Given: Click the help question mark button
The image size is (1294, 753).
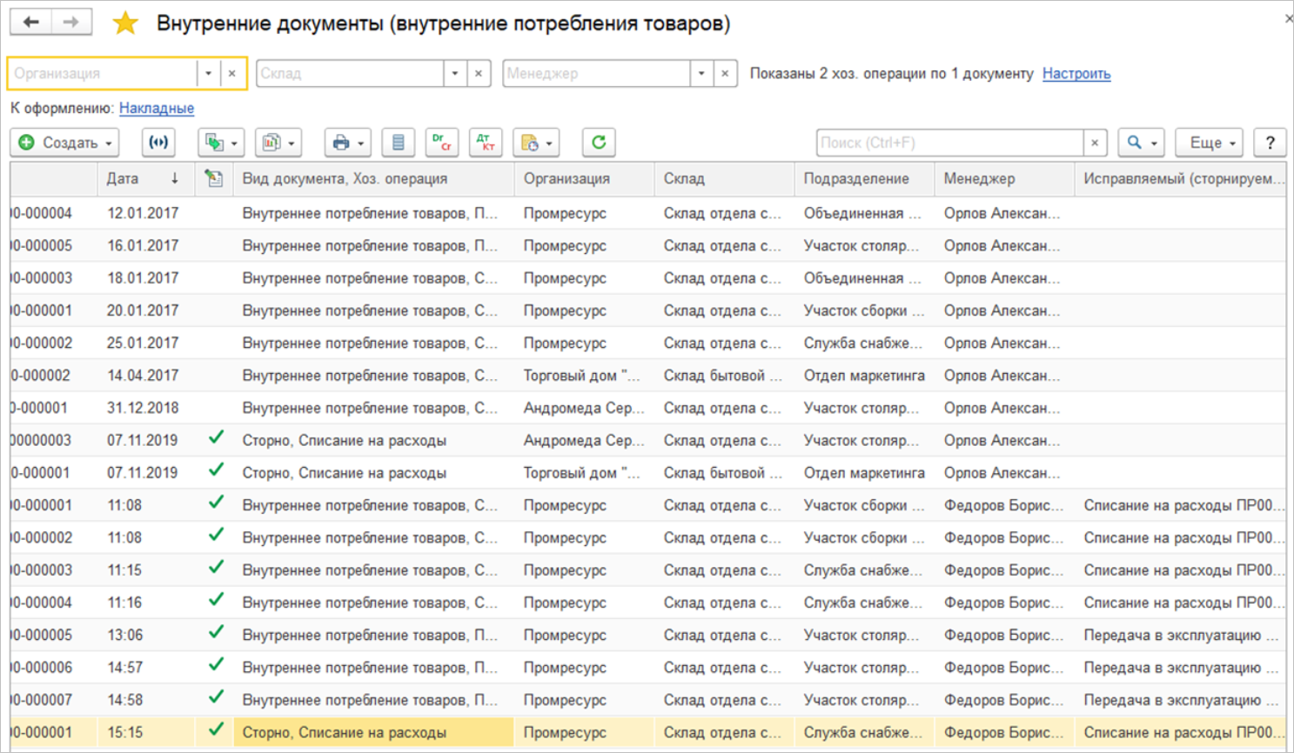Looking at the screenshot, I should click(1270, 143).
